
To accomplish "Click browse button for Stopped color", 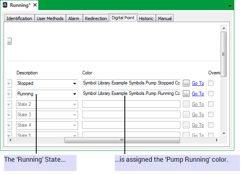I will 186,83.
